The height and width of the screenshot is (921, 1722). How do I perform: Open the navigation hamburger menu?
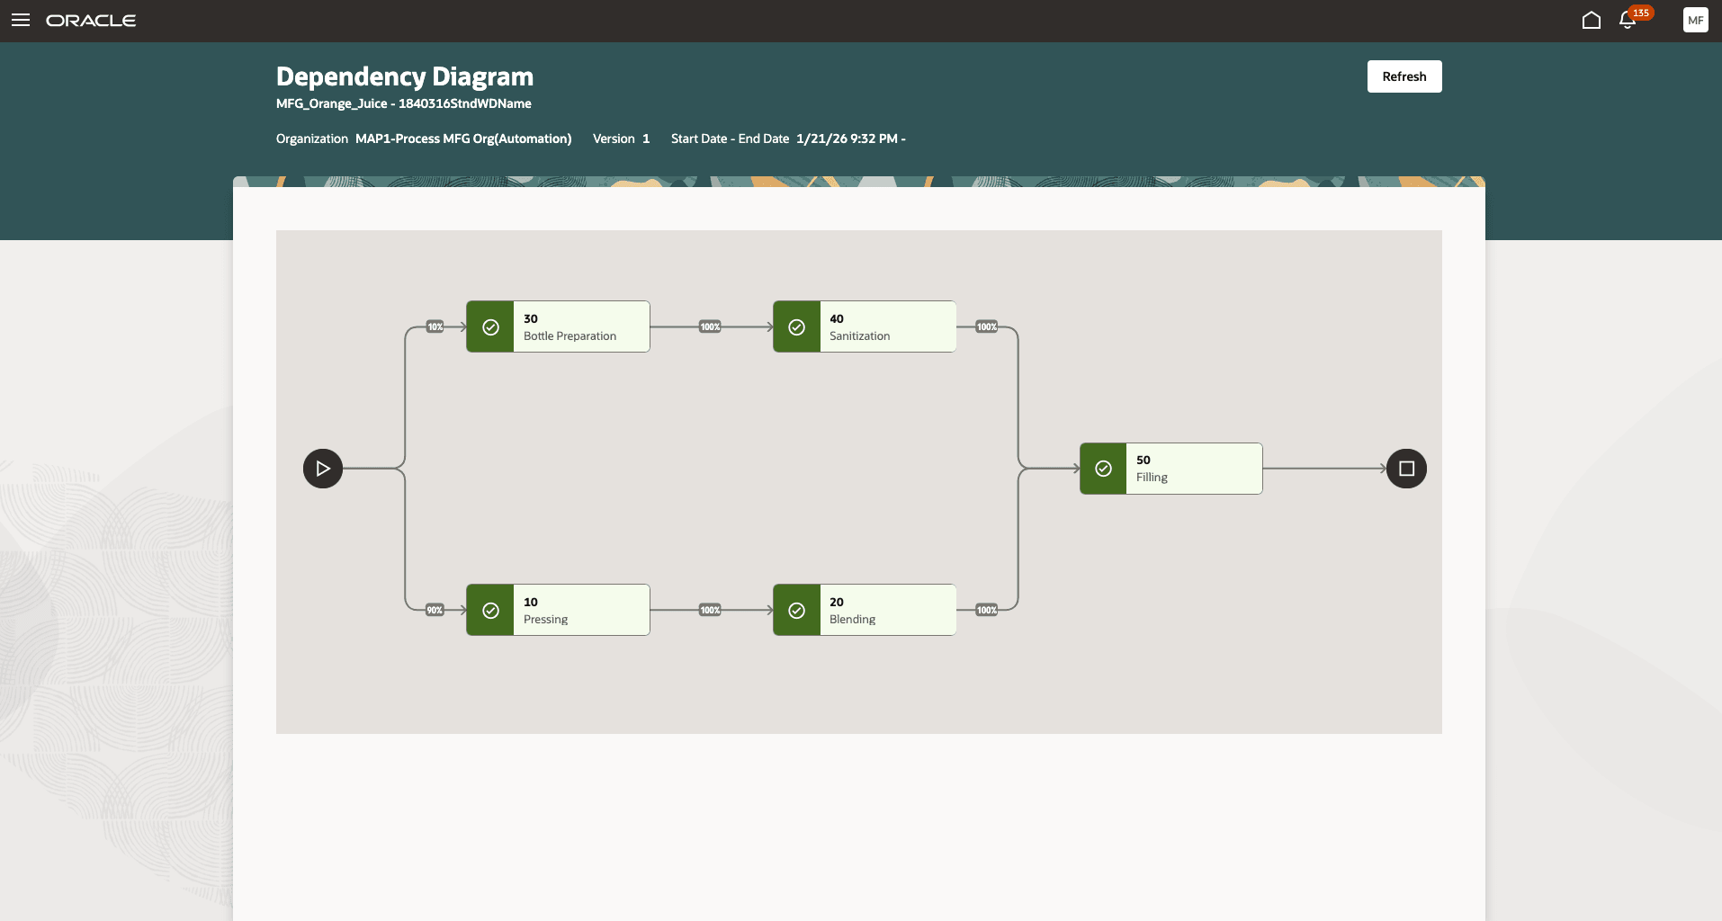tap(21, 20)
